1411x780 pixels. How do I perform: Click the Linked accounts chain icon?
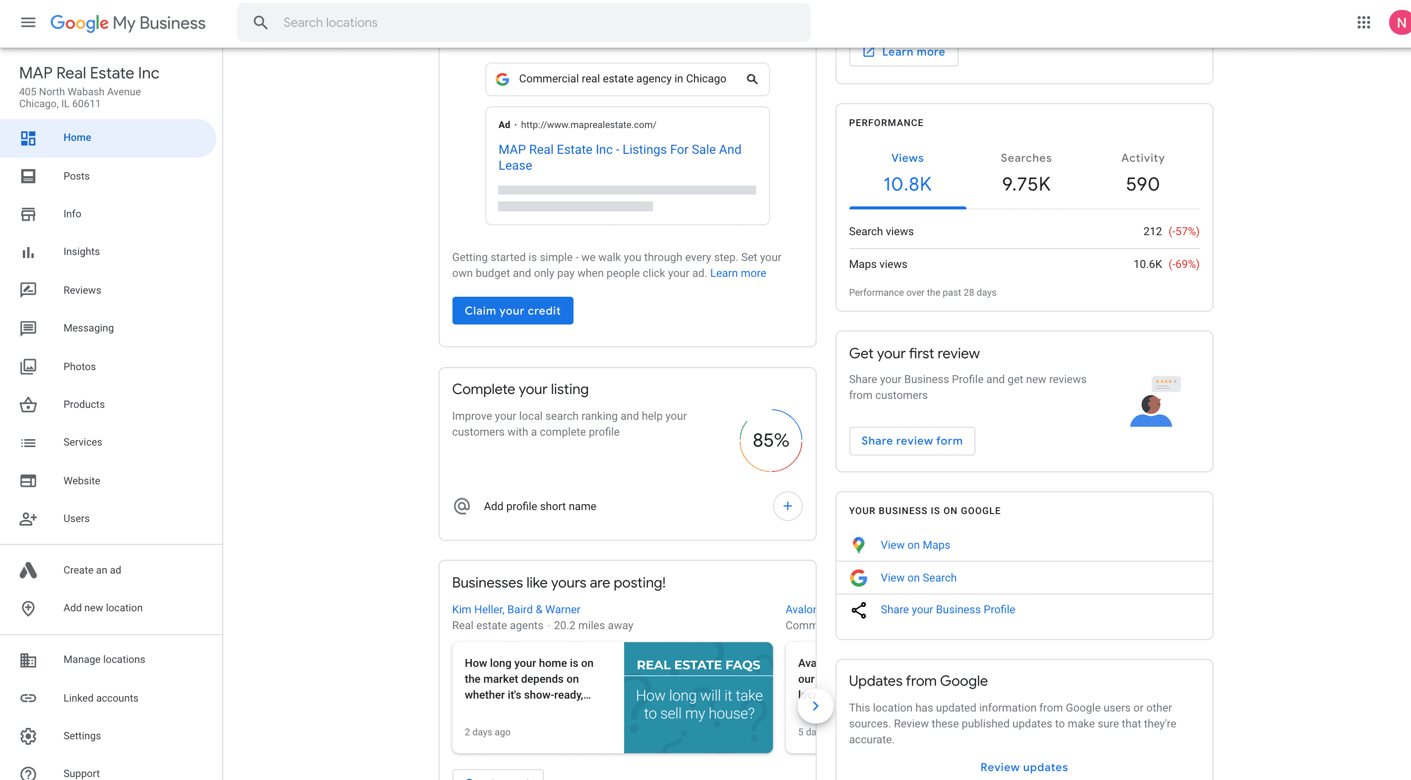click(x=28, y=698)
